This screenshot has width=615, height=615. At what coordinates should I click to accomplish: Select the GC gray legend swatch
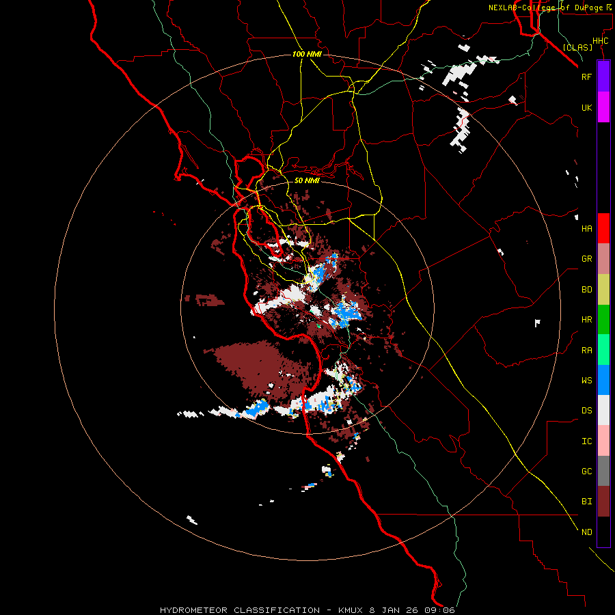click(603, 471)
